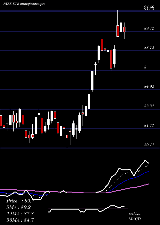The width and height of the screenshot is (160, 225).
Task: Click the 83.31 price axis label
Action: pos(149,106)
